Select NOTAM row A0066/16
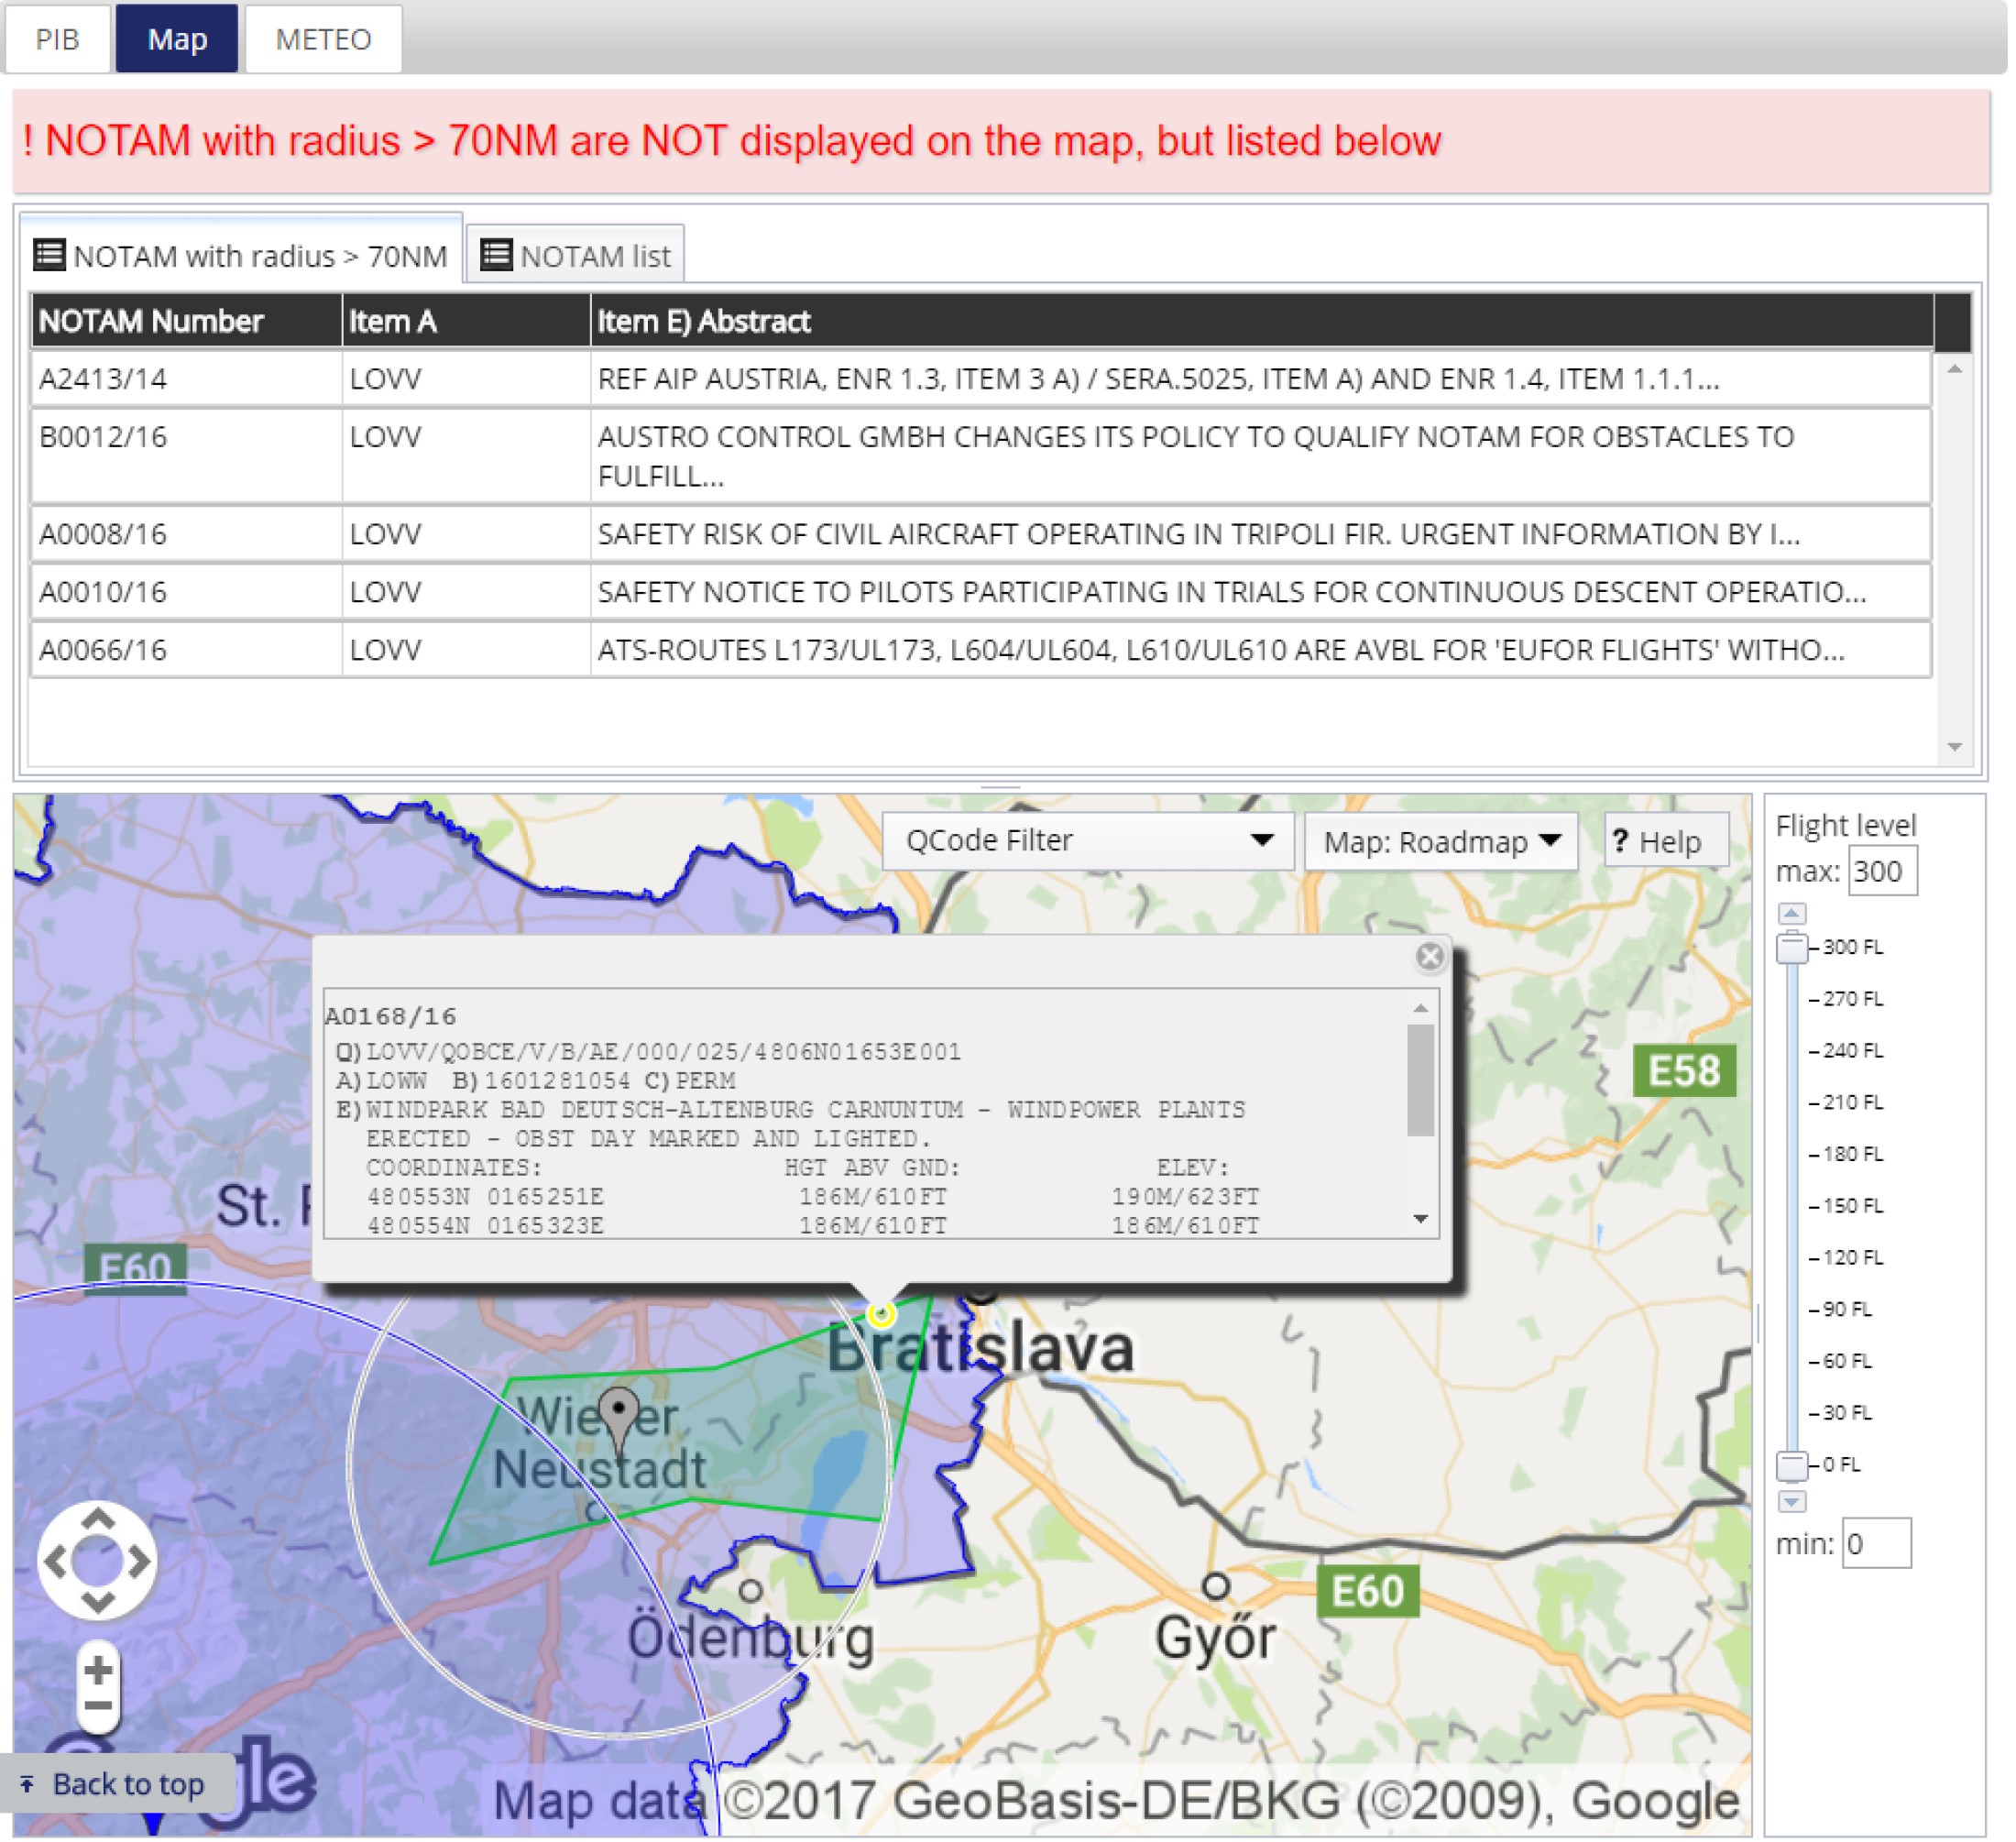 pos(980,650)
